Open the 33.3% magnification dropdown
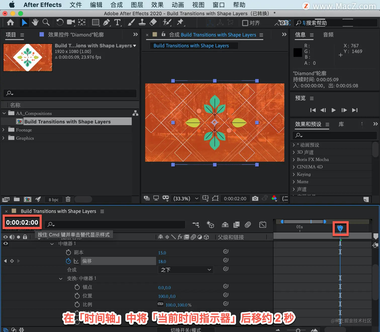Screen dimensions: 380x332 point(186,198)
